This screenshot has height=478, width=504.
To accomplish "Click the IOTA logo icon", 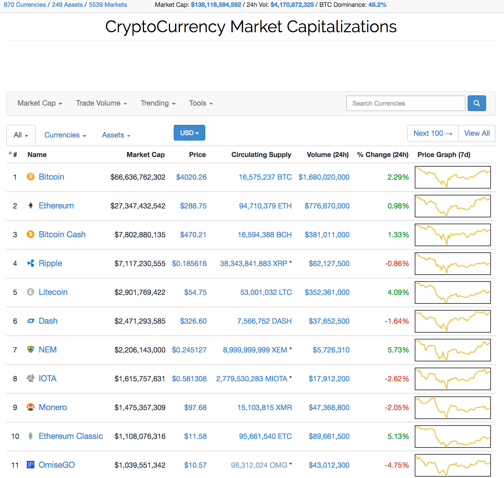I will pyautogui.click(x=31, y=379).
